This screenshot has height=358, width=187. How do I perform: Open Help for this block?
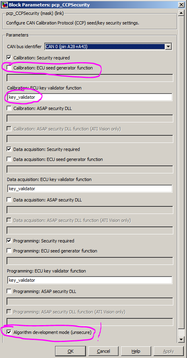136,351
